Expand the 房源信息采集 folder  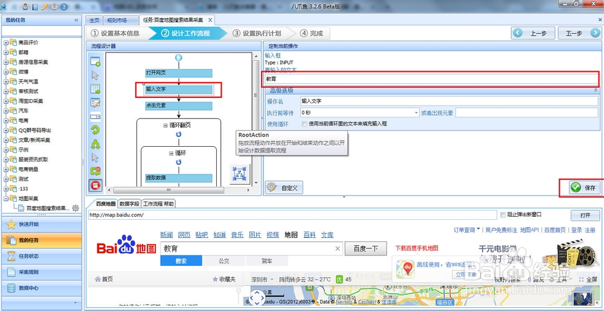pyautogui.click(x=6, y=62)
